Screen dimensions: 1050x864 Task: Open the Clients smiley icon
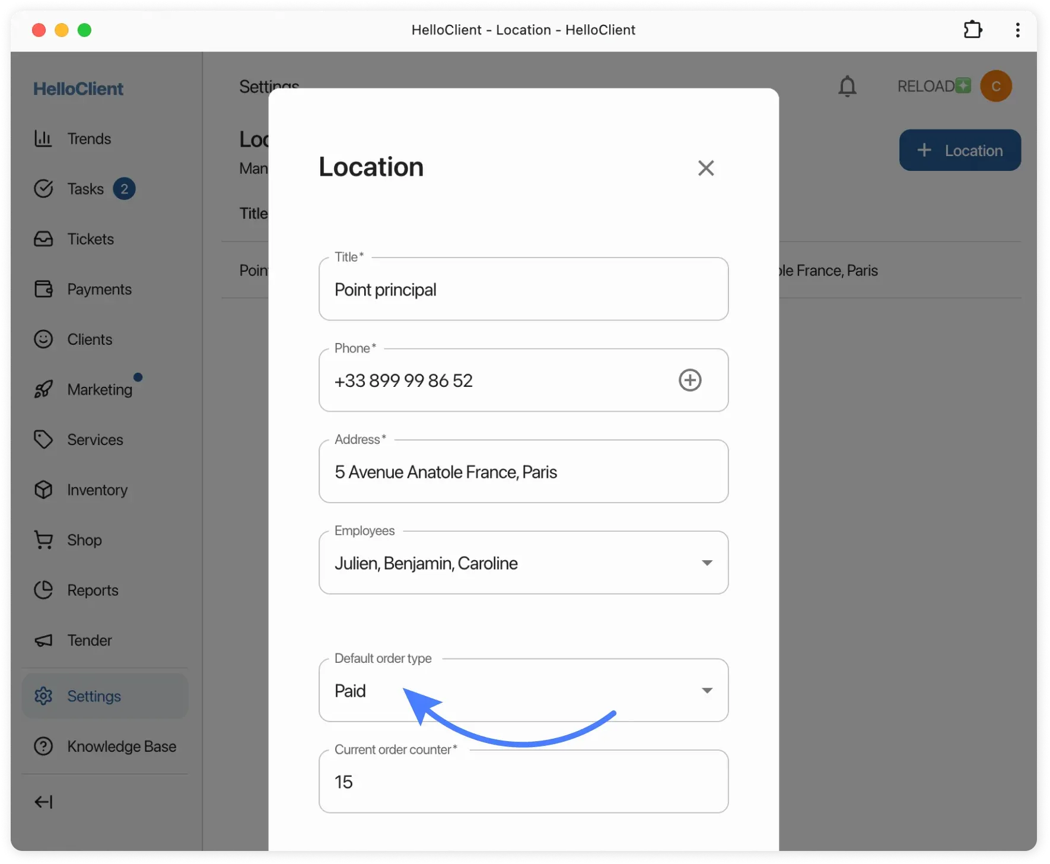click(44, 339)
